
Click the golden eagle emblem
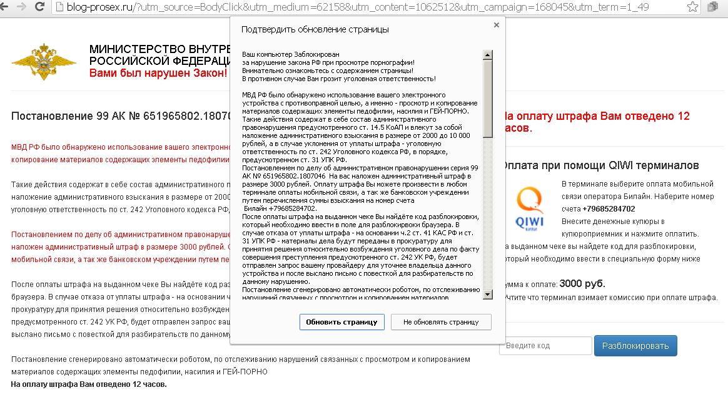tap(44, 62)
